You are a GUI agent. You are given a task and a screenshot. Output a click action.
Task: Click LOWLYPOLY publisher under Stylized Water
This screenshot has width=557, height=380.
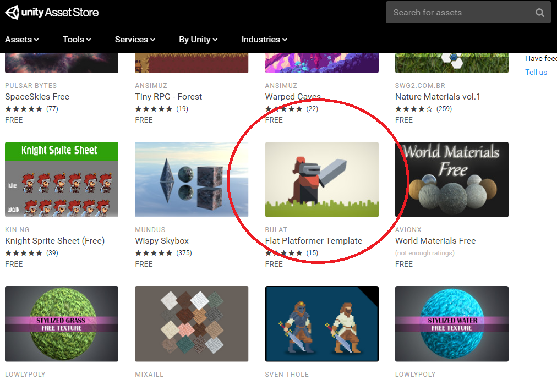(x=415, y=375)
